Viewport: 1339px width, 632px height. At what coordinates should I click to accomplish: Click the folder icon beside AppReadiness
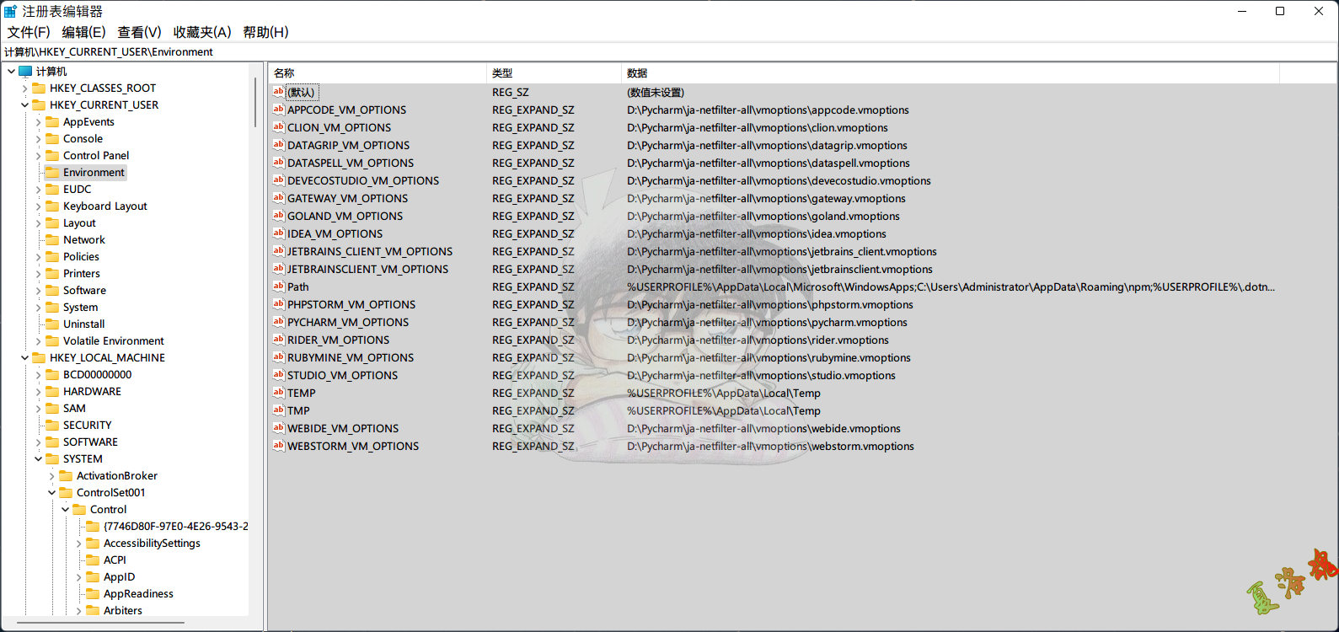(93, 593)
